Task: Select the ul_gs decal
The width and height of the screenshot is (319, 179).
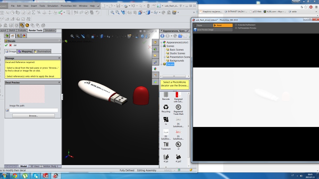Action: (x=166, y=157)
